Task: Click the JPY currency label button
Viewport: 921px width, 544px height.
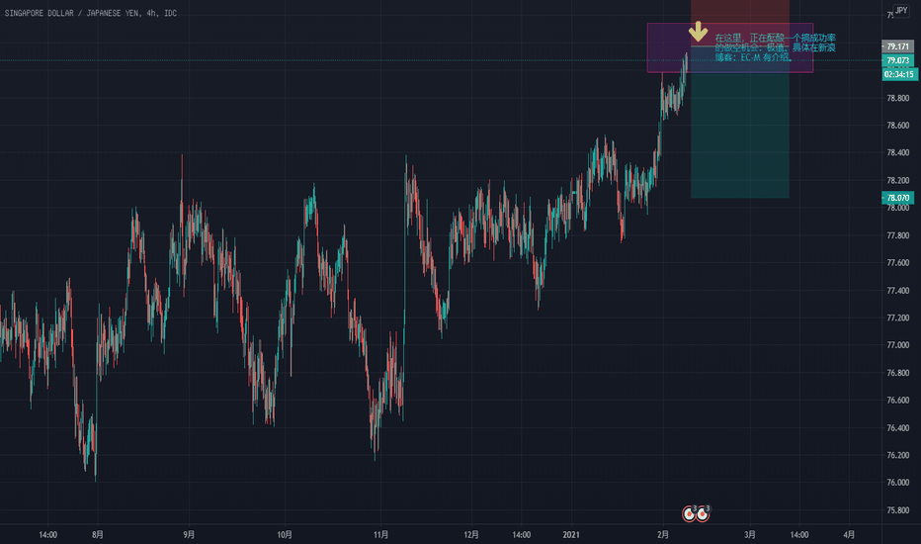Action: point(901,11)
